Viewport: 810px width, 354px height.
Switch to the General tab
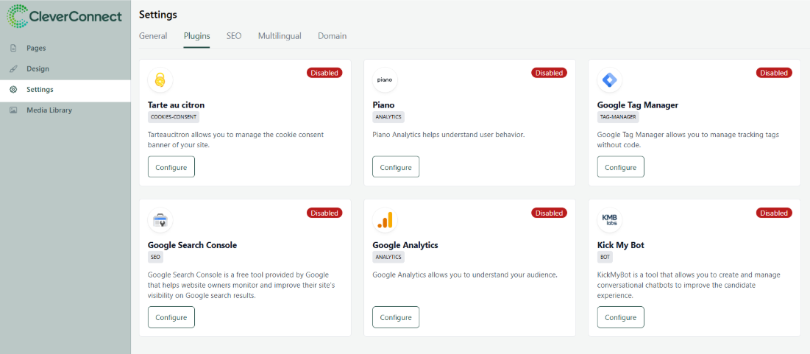tap(153, 36)
